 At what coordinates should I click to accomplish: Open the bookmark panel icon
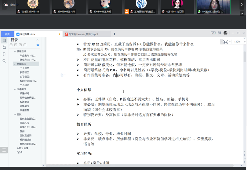4,54
